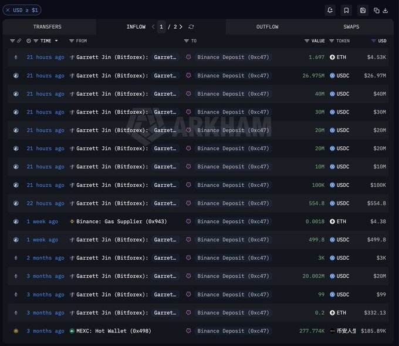Open the SWAPS tab
The image size is (399, 346).
(x=351, y=27)
